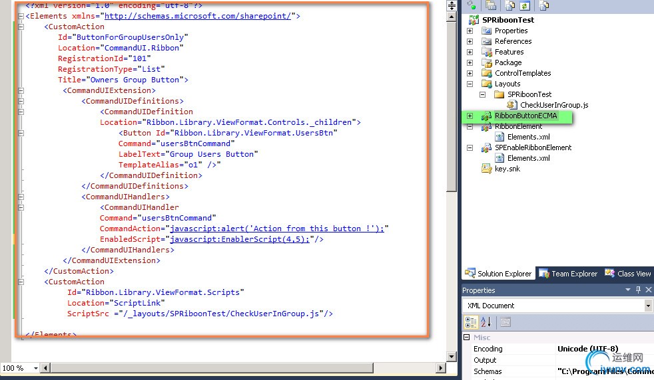
Task: Click the Layouts mapped folder icon
Action: coord(486,84)
